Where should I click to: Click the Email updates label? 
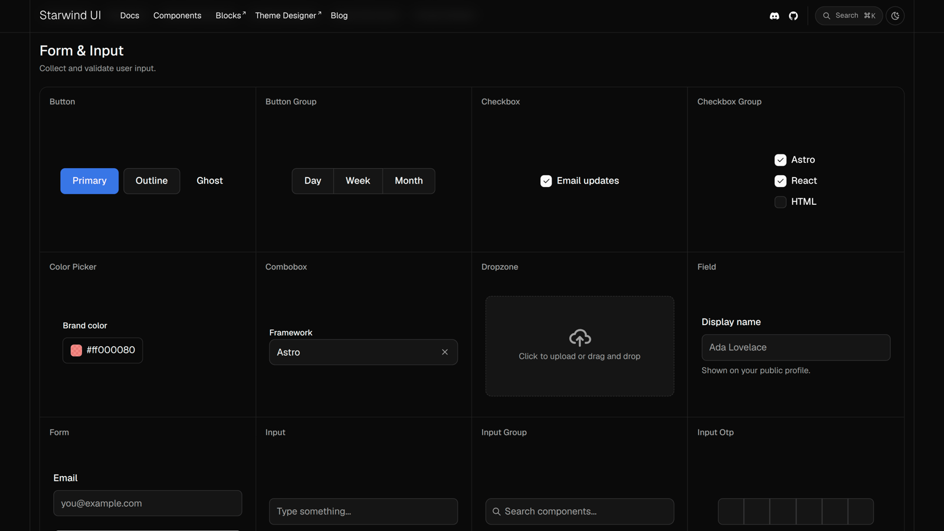pyautogui.click(x=588, y=181)
